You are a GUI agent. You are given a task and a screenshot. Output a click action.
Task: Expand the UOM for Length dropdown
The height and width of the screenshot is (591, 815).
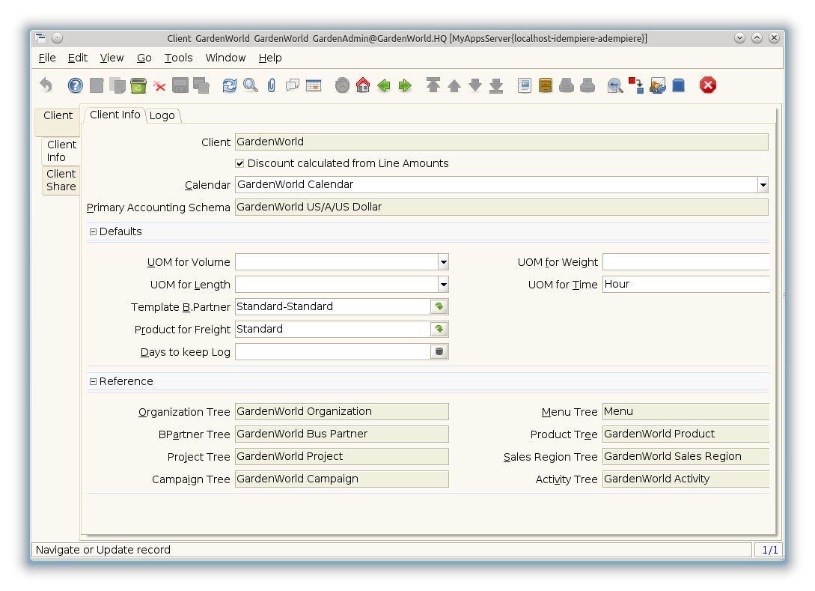coord(443,285)
